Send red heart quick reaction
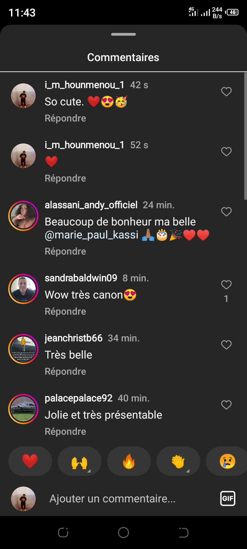The image size is (247, 549). point(30,461)
